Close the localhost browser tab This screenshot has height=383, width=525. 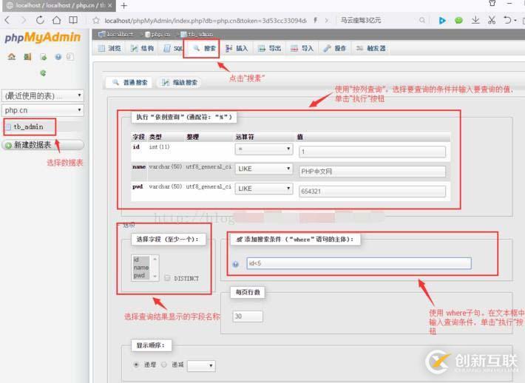click(110, 6)
